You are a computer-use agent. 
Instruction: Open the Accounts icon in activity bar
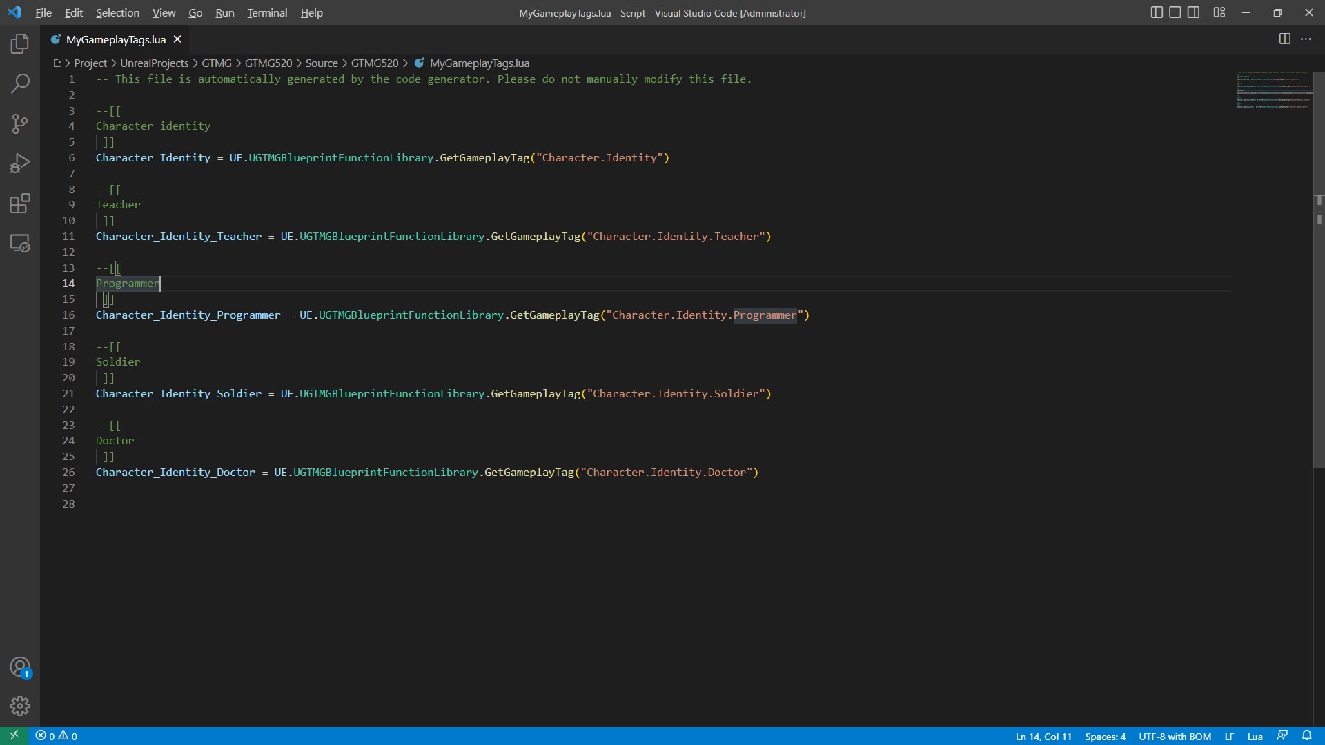20,667
